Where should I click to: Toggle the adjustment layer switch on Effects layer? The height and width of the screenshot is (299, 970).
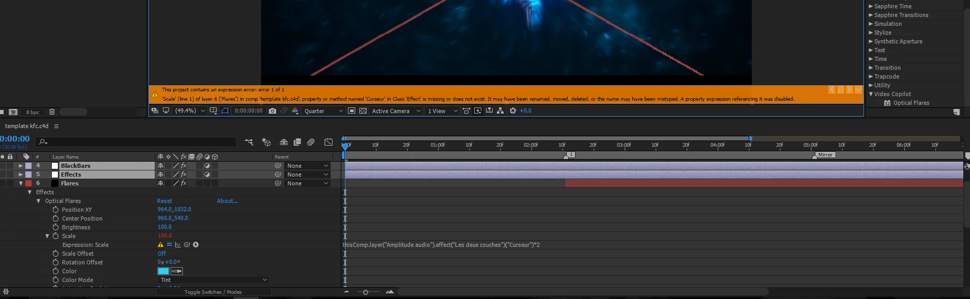point(207,175)
